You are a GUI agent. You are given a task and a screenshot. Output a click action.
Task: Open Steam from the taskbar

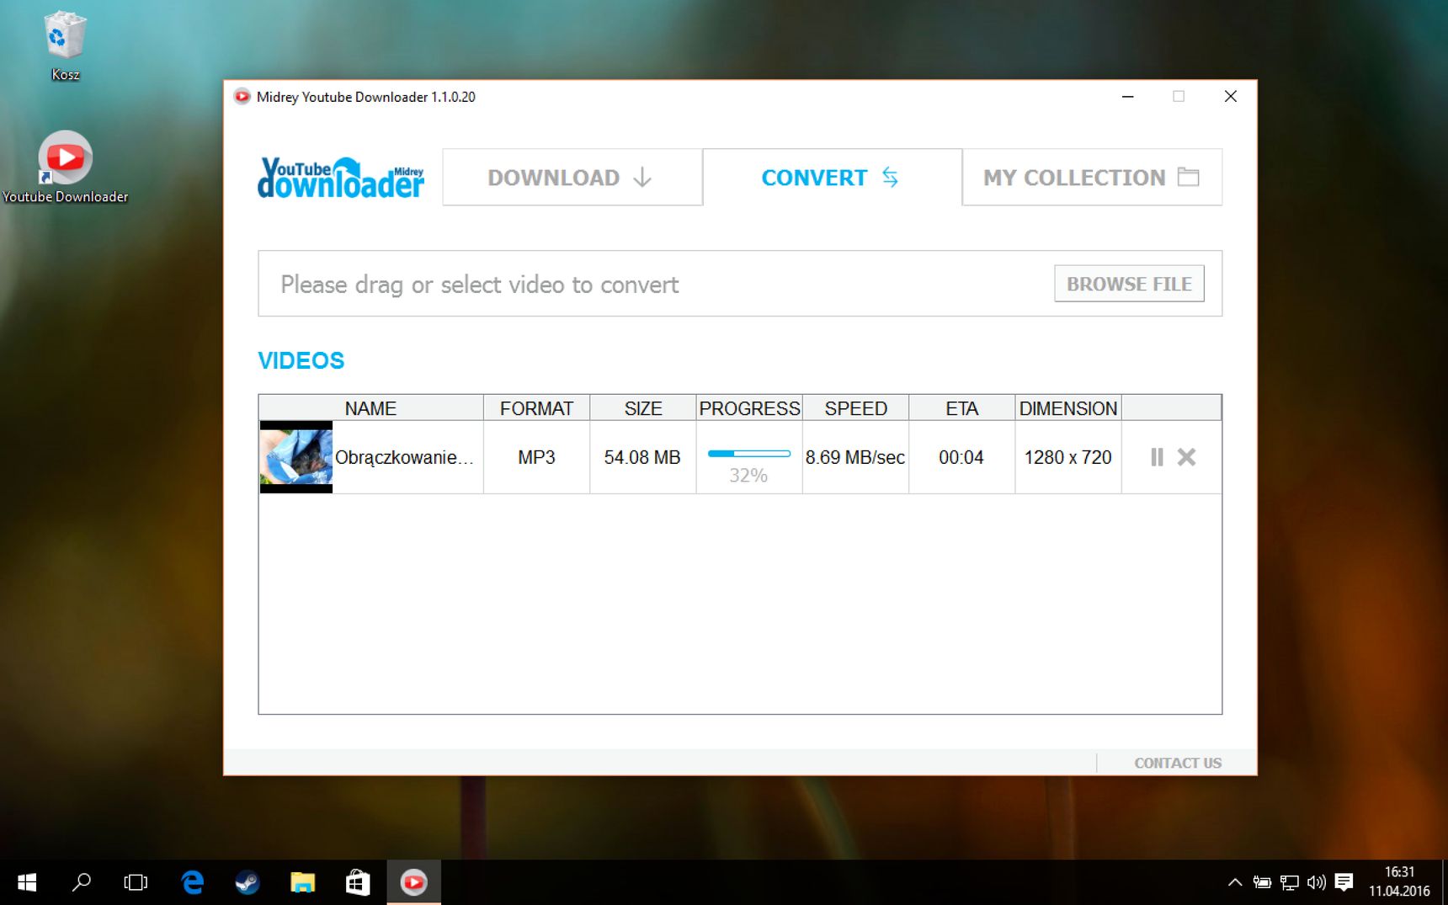tap(248, 882)
